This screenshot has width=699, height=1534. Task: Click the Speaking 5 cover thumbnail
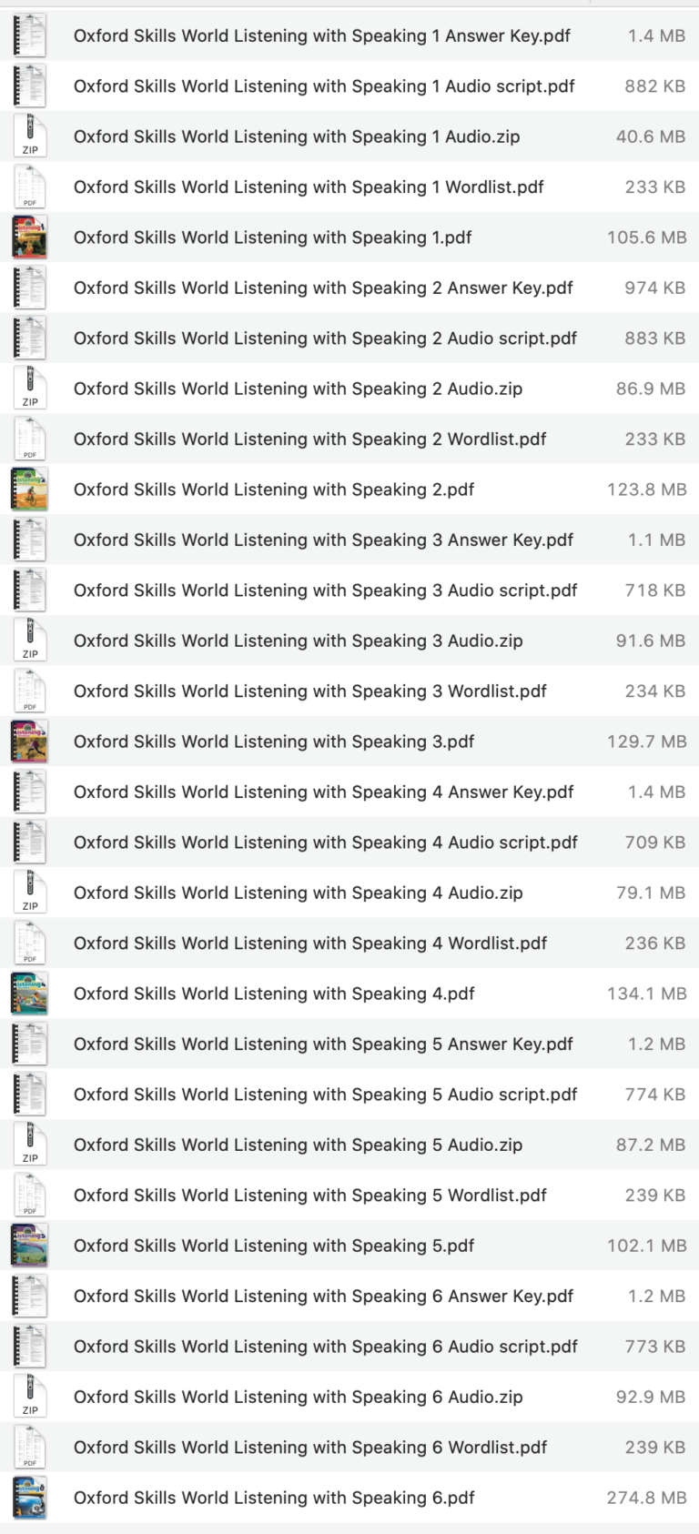pyautogui.click(x=30, y=1245)
